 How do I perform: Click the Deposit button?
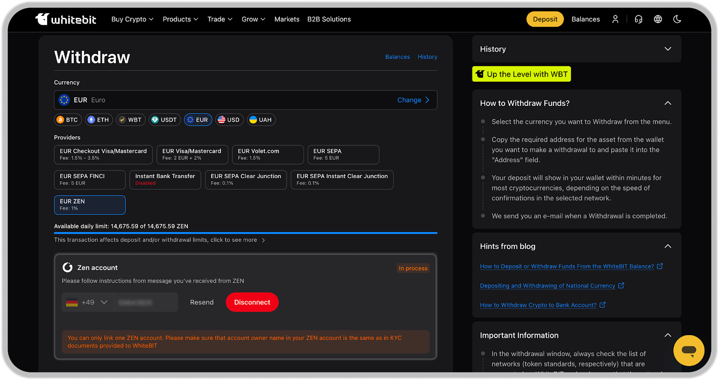(545, 19)
